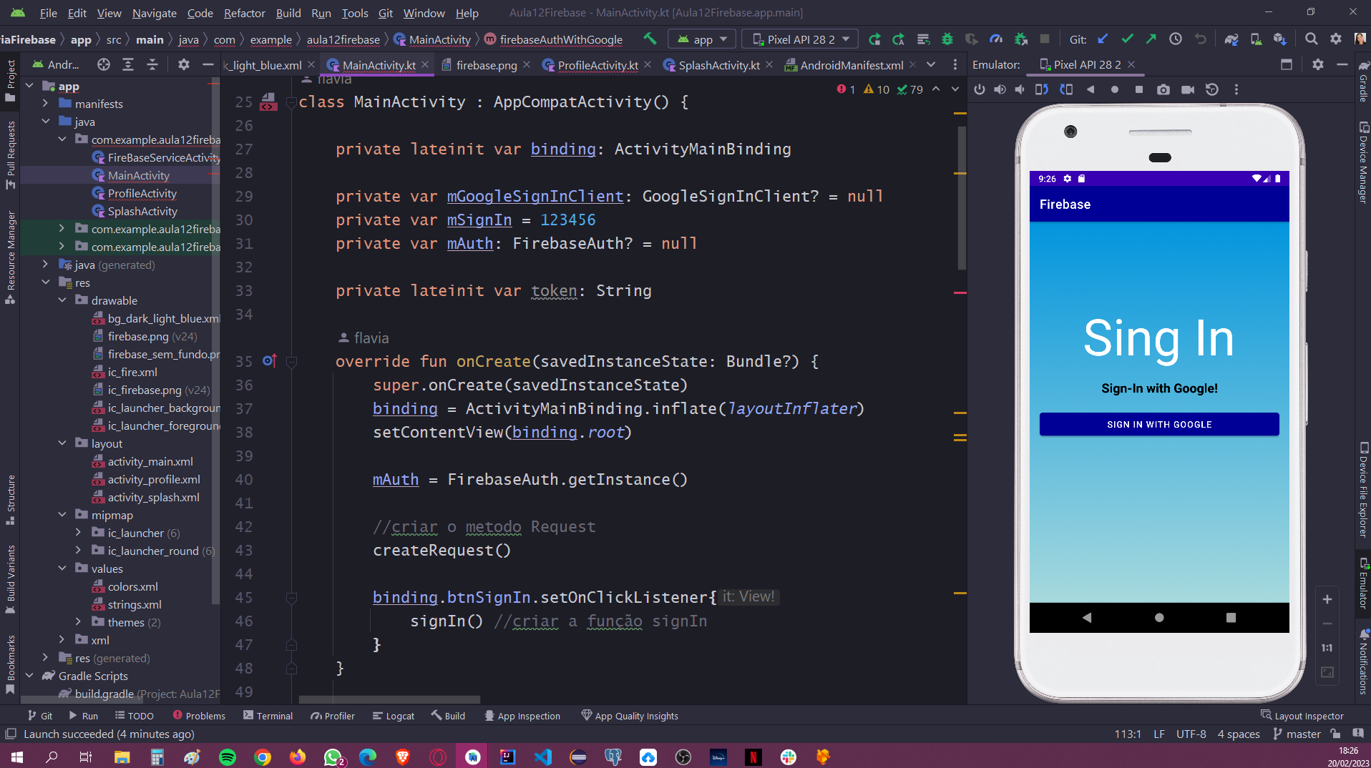Rotate emulator left icon
Viewport: 1371px width, 768px height.
click(1042, 89)
